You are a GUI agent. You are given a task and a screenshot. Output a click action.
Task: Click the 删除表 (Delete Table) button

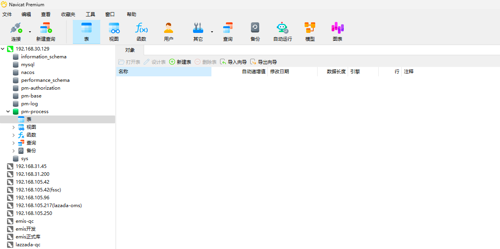pos(206,62)
